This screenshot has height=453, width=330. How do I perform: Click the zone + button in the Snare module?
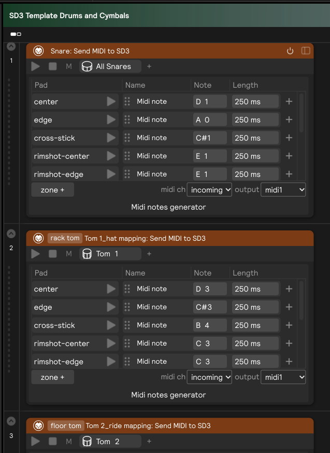(52, 190)
